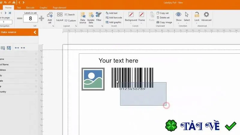240x135 pixels.
Task: Open the Layout tool
Action: [60, 17]
